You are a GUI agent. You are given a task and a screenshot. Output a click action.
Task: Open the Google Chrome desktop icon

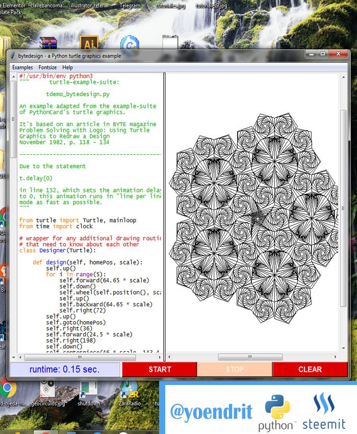pyautogui.click(x=8, y=390)
